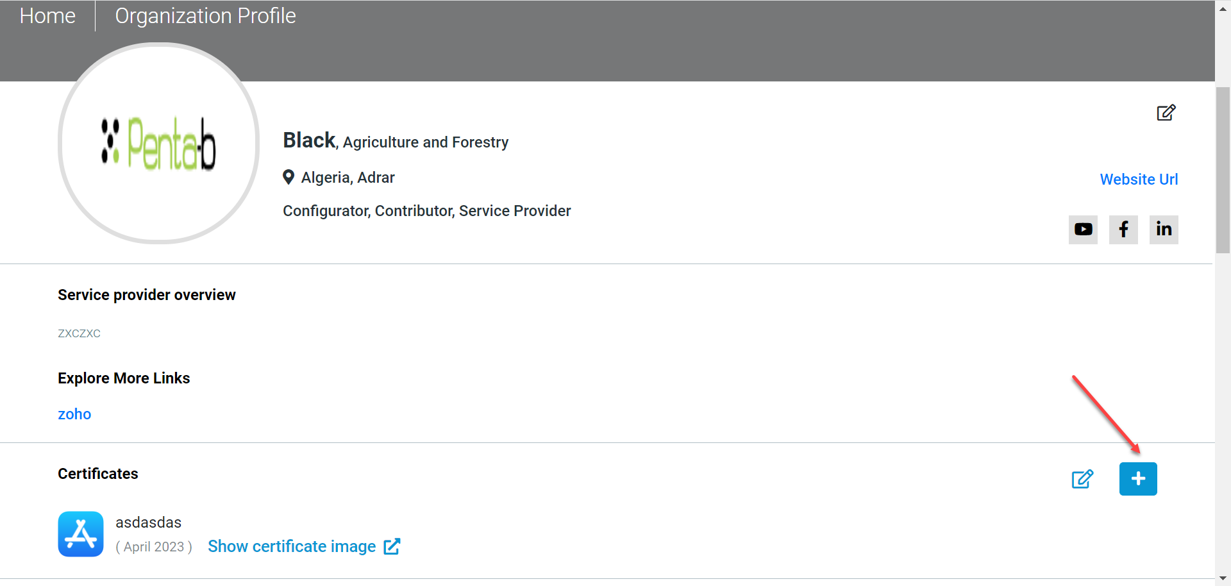Click the Pentab organization logo
1231x586 pixels.
(x=159, y=144)
